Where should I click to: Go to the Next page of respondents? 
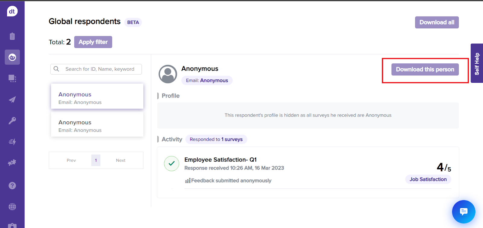[x=120, y=160]
